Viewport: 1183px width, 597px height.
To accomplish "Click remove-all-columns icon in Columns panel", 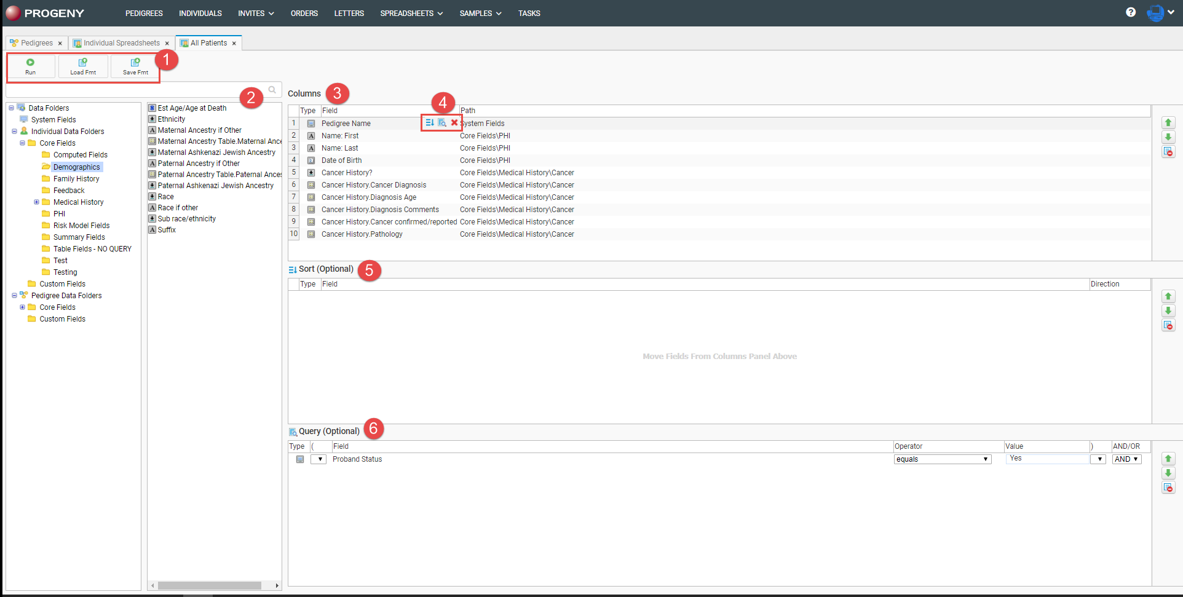I will (x=1168, y=152).
